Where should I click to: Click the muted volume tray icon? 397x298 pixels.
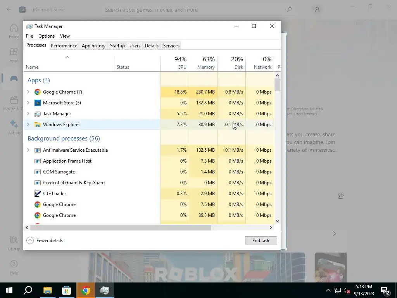click(347, 290)
